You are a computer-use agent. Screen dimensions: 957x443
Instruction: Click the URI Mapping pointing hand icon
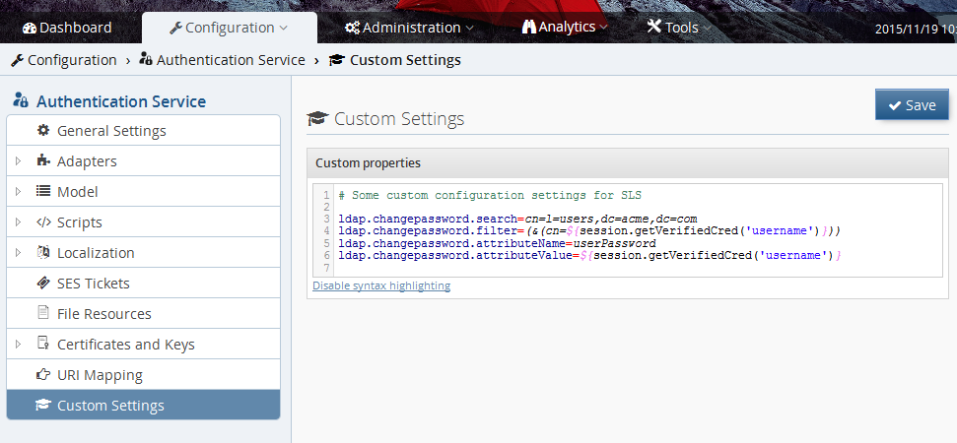(42, 374)
